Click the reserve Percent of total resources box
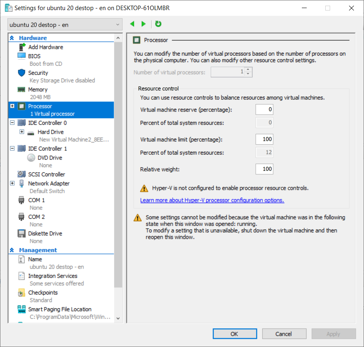364x347 pixels. 264,122
